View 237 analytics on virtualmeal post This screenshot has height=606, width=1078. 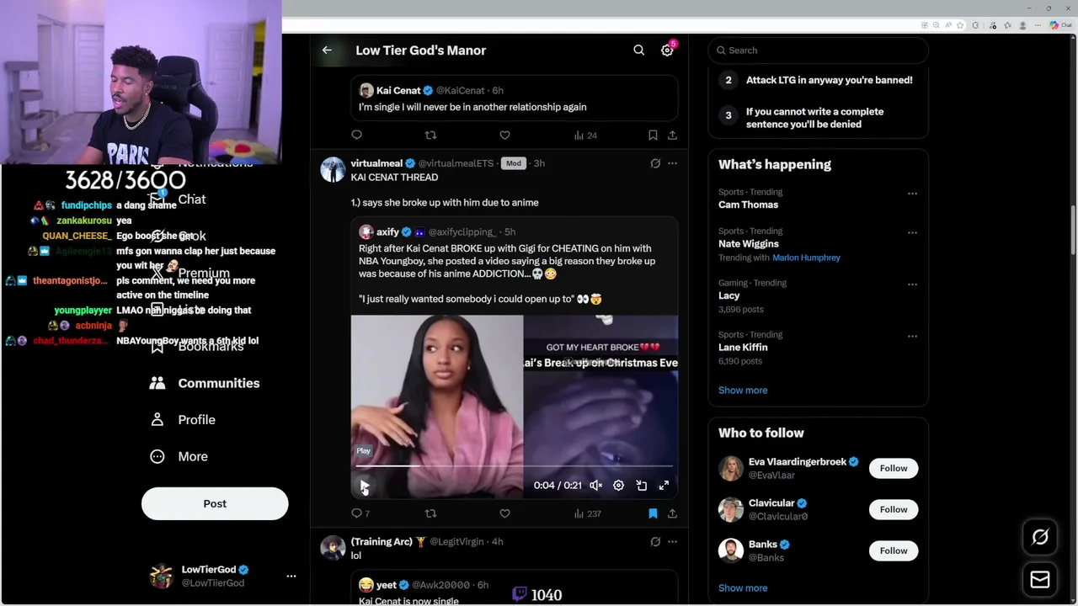point(587,513)
